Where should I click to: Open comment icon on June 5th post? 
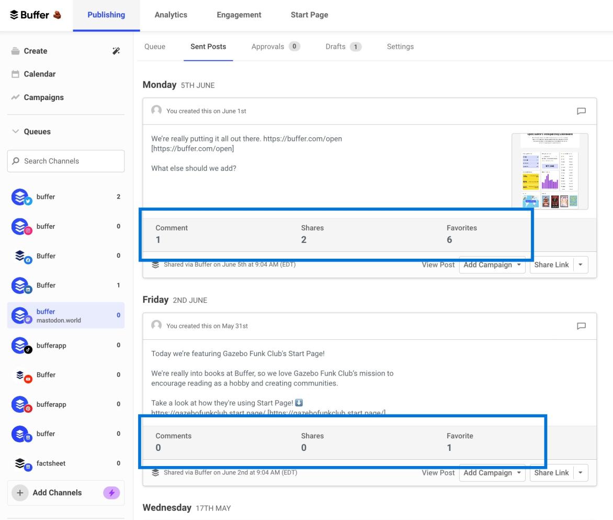pyautogui.click(x=581, y=111)
